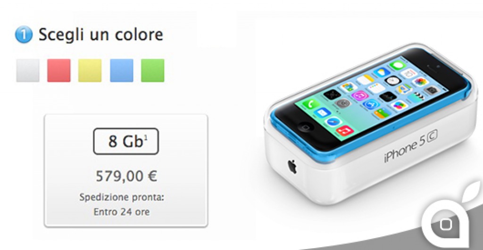Select the 8 Gb capacity option
The height and width of the screenshot is (250, 483).
125,141
